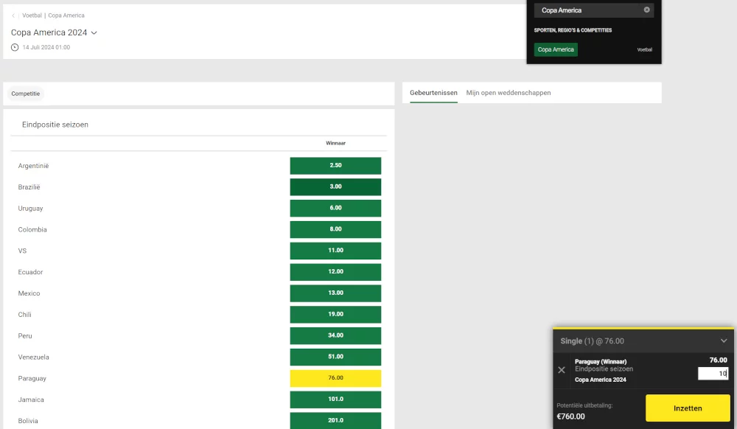This screenshot has width=737, height=429.
Task: Click the back arrow beside Voetbal breadcrumb
Action: pos(13,15)
